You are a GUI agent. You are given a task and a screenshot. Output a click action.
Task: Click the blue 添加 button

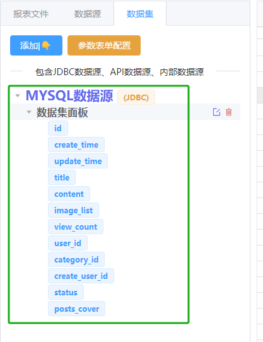36,45
